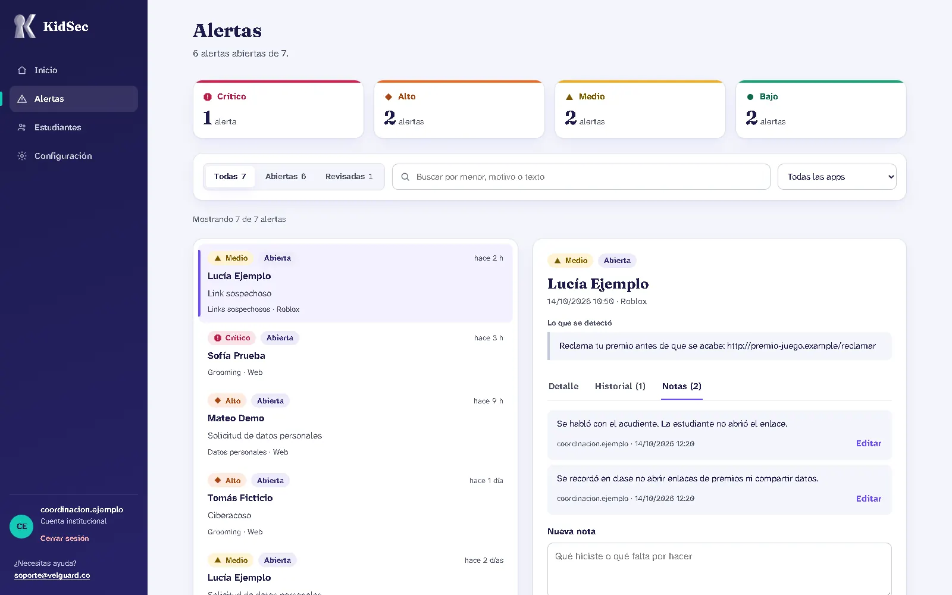Select the Sofía Prueba alert
The height and width of the screenshot is (595, 952).
tap(355, 355)
